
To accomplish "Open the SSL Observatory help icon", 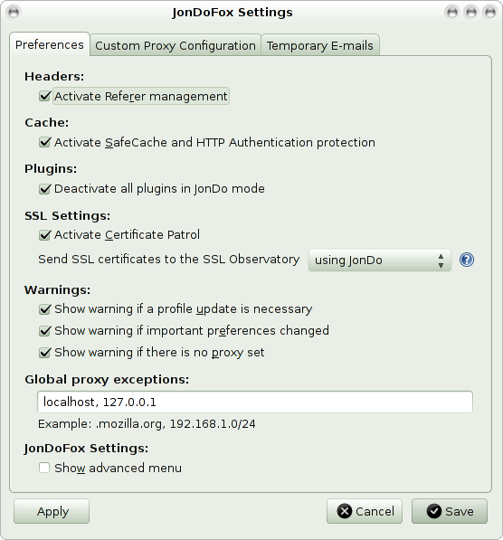I will pyautogui.click(x=467, y=260).
